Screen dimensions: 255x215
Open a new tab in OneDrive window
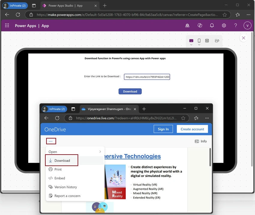[x=144, y=109]
